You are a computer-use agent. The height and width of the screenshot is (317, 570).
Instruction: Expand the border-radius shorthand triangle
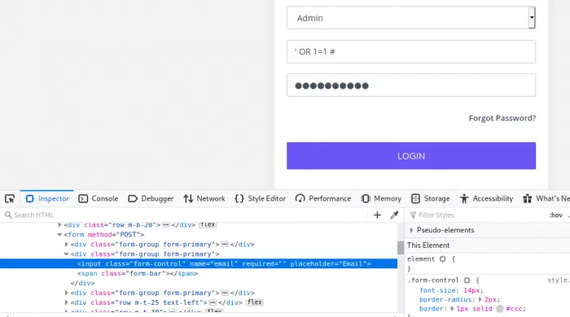[x=480, y=300]
